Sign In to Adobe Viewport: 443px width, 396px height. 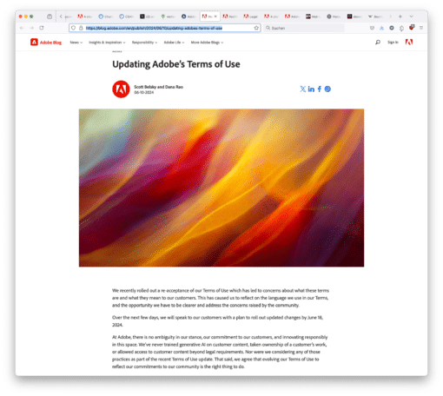point(393,43)
